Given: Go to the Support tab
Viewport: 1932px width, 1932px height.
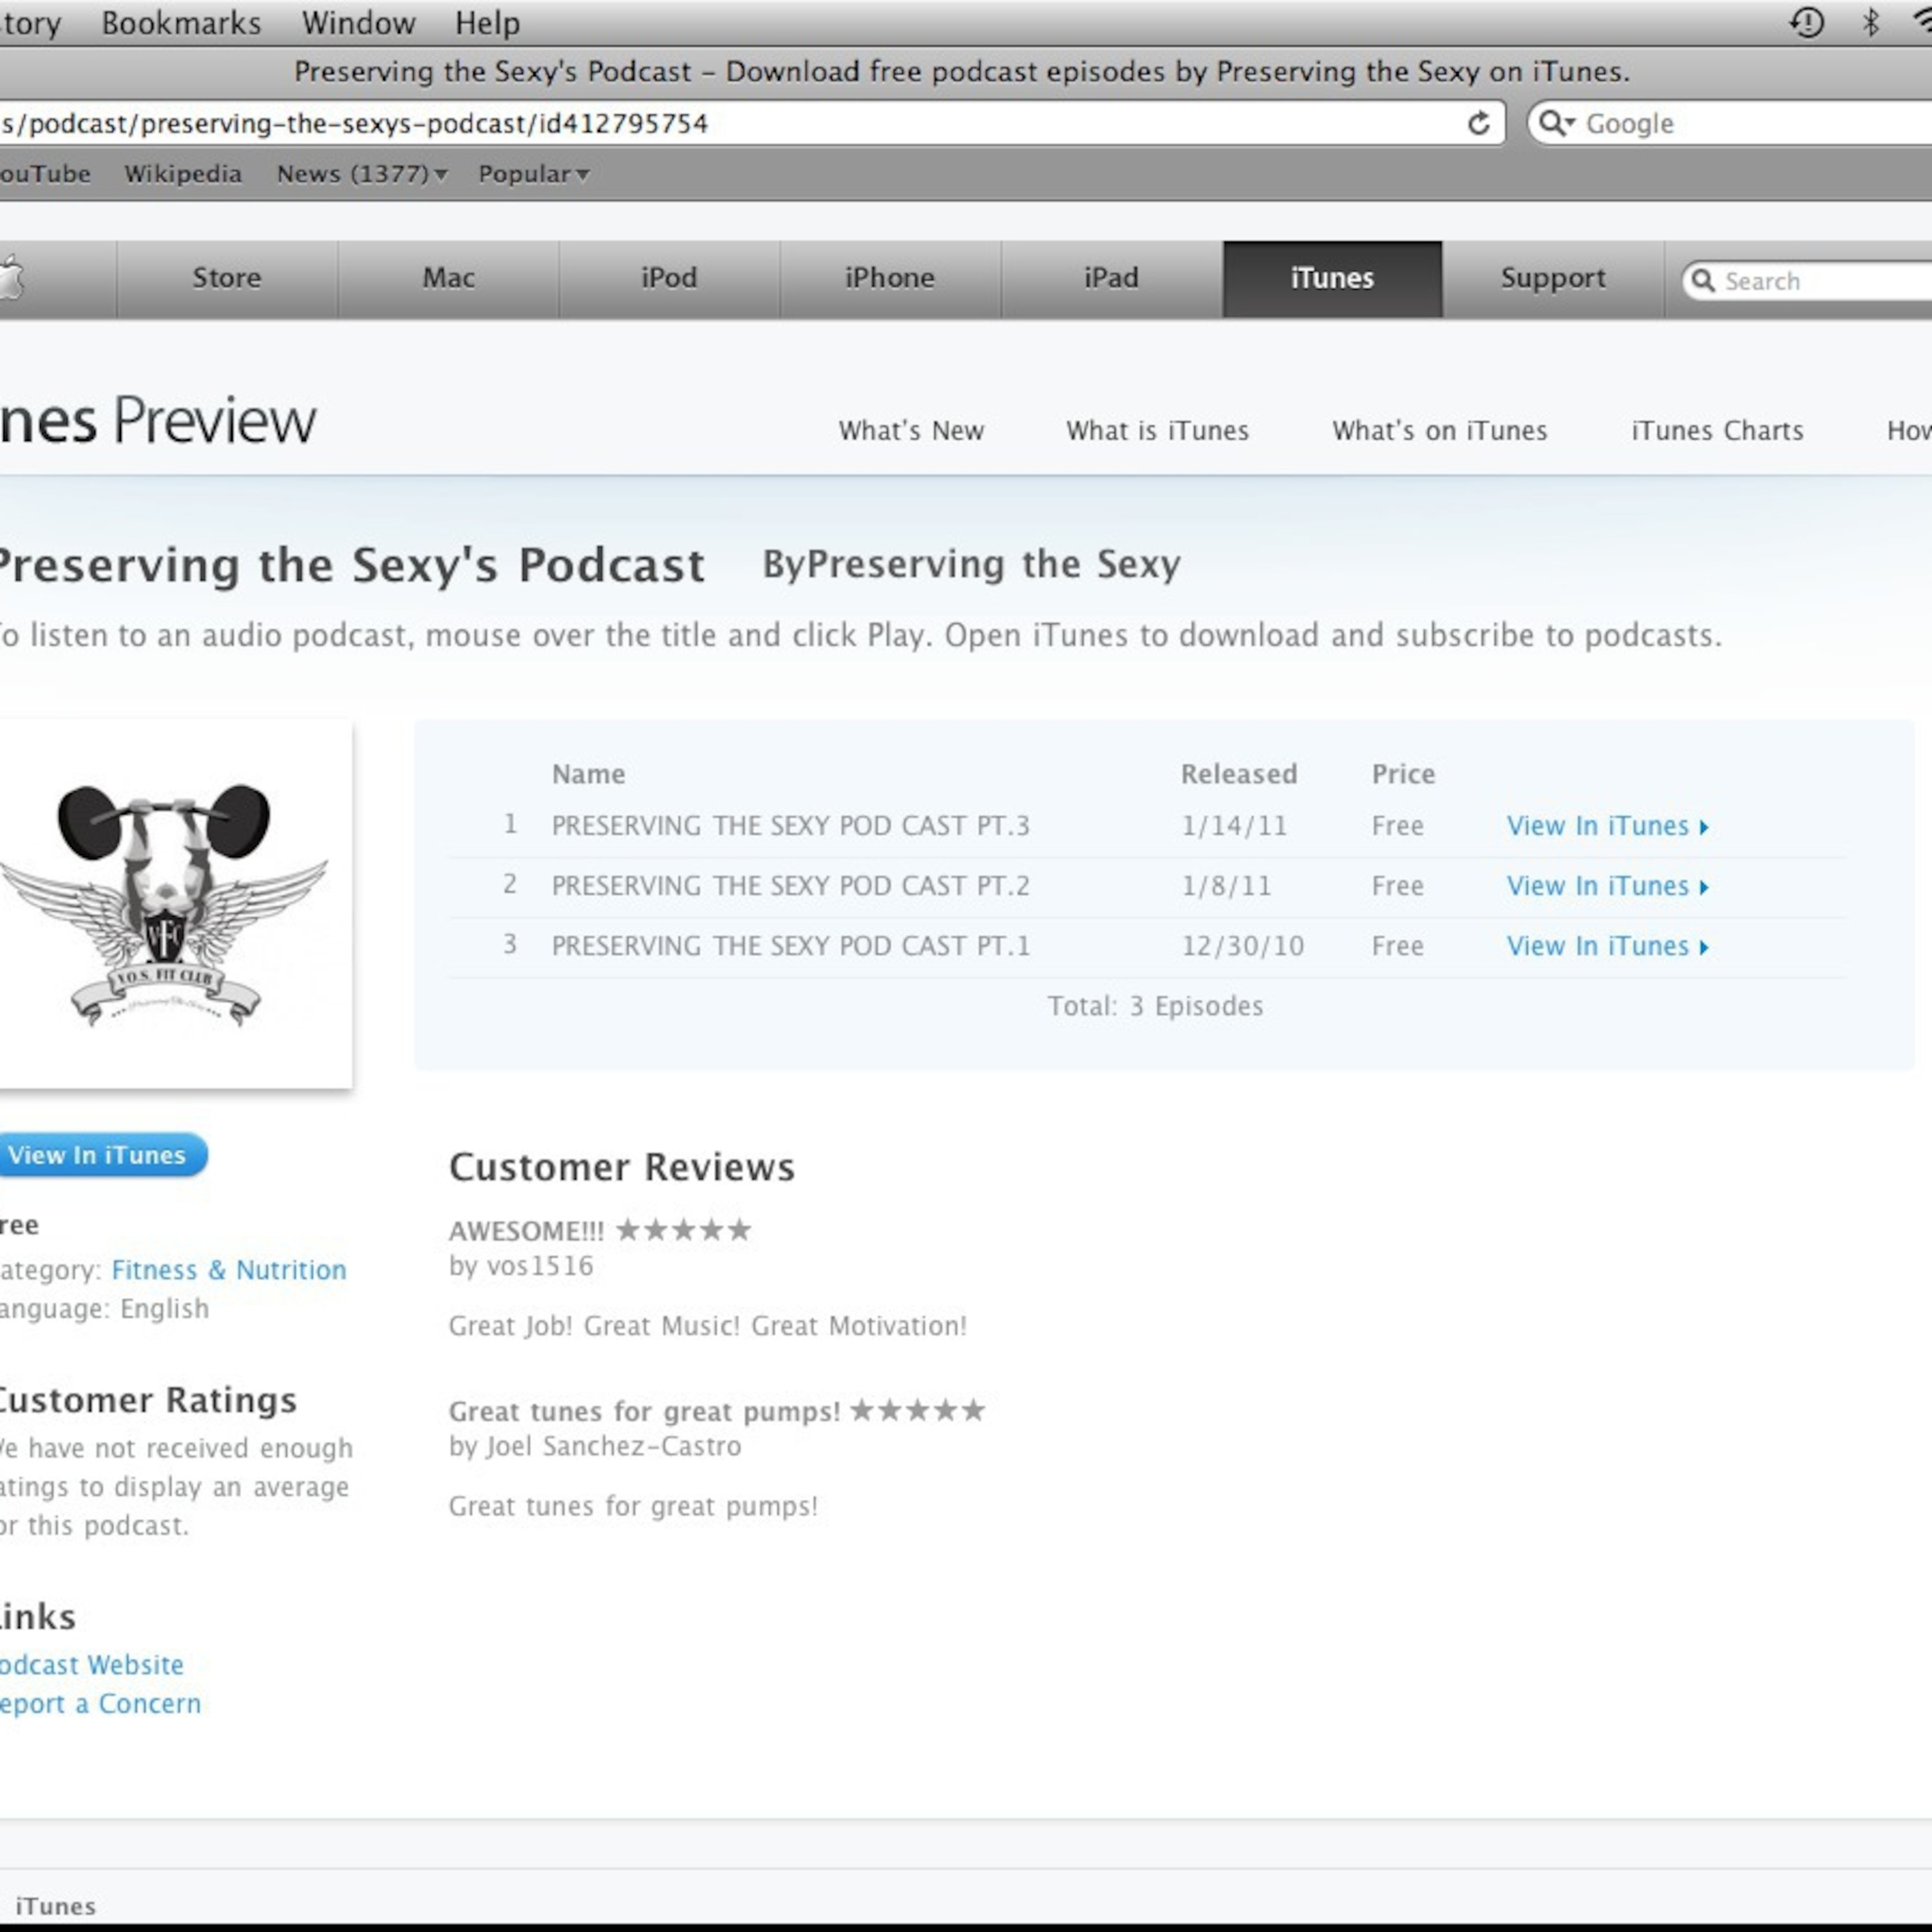Looking at the screenshot, I should (x=1553, y=278).
